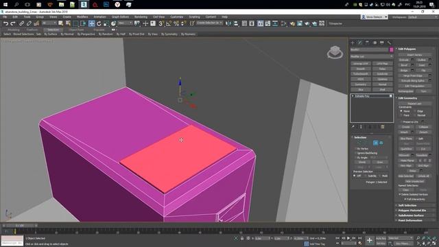The image size is (439, 247).
Task: Toggle Full Interactivity checkbox
Action: click(405, 199)
